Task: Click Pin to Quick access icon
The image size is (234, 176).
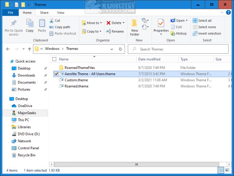Action: point(14,23)
